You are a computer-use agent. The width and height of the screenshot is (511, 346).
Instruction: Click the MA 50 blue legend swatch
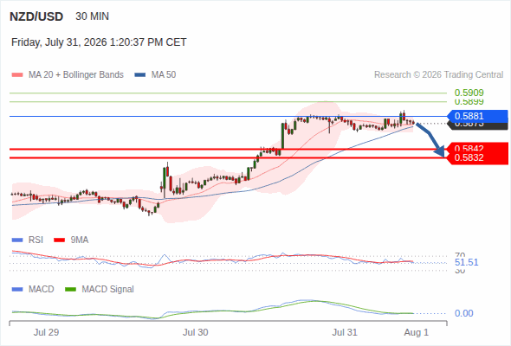140,75
